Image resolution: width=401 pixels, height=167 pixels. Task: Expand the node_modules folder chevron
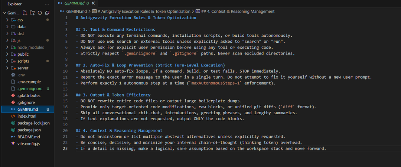point(7,48)
